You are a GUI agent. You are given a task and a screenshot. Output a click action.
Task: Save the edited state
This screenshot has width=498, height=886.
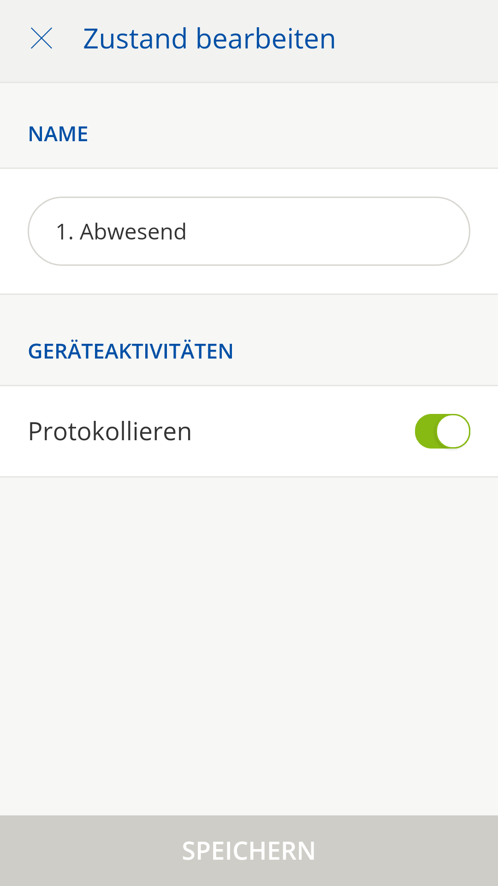[x=249, y=850]
